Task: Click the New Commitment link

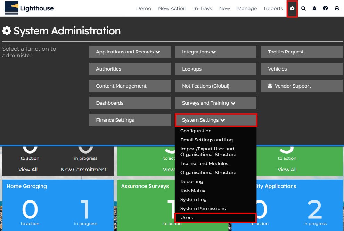Action: 83,170
